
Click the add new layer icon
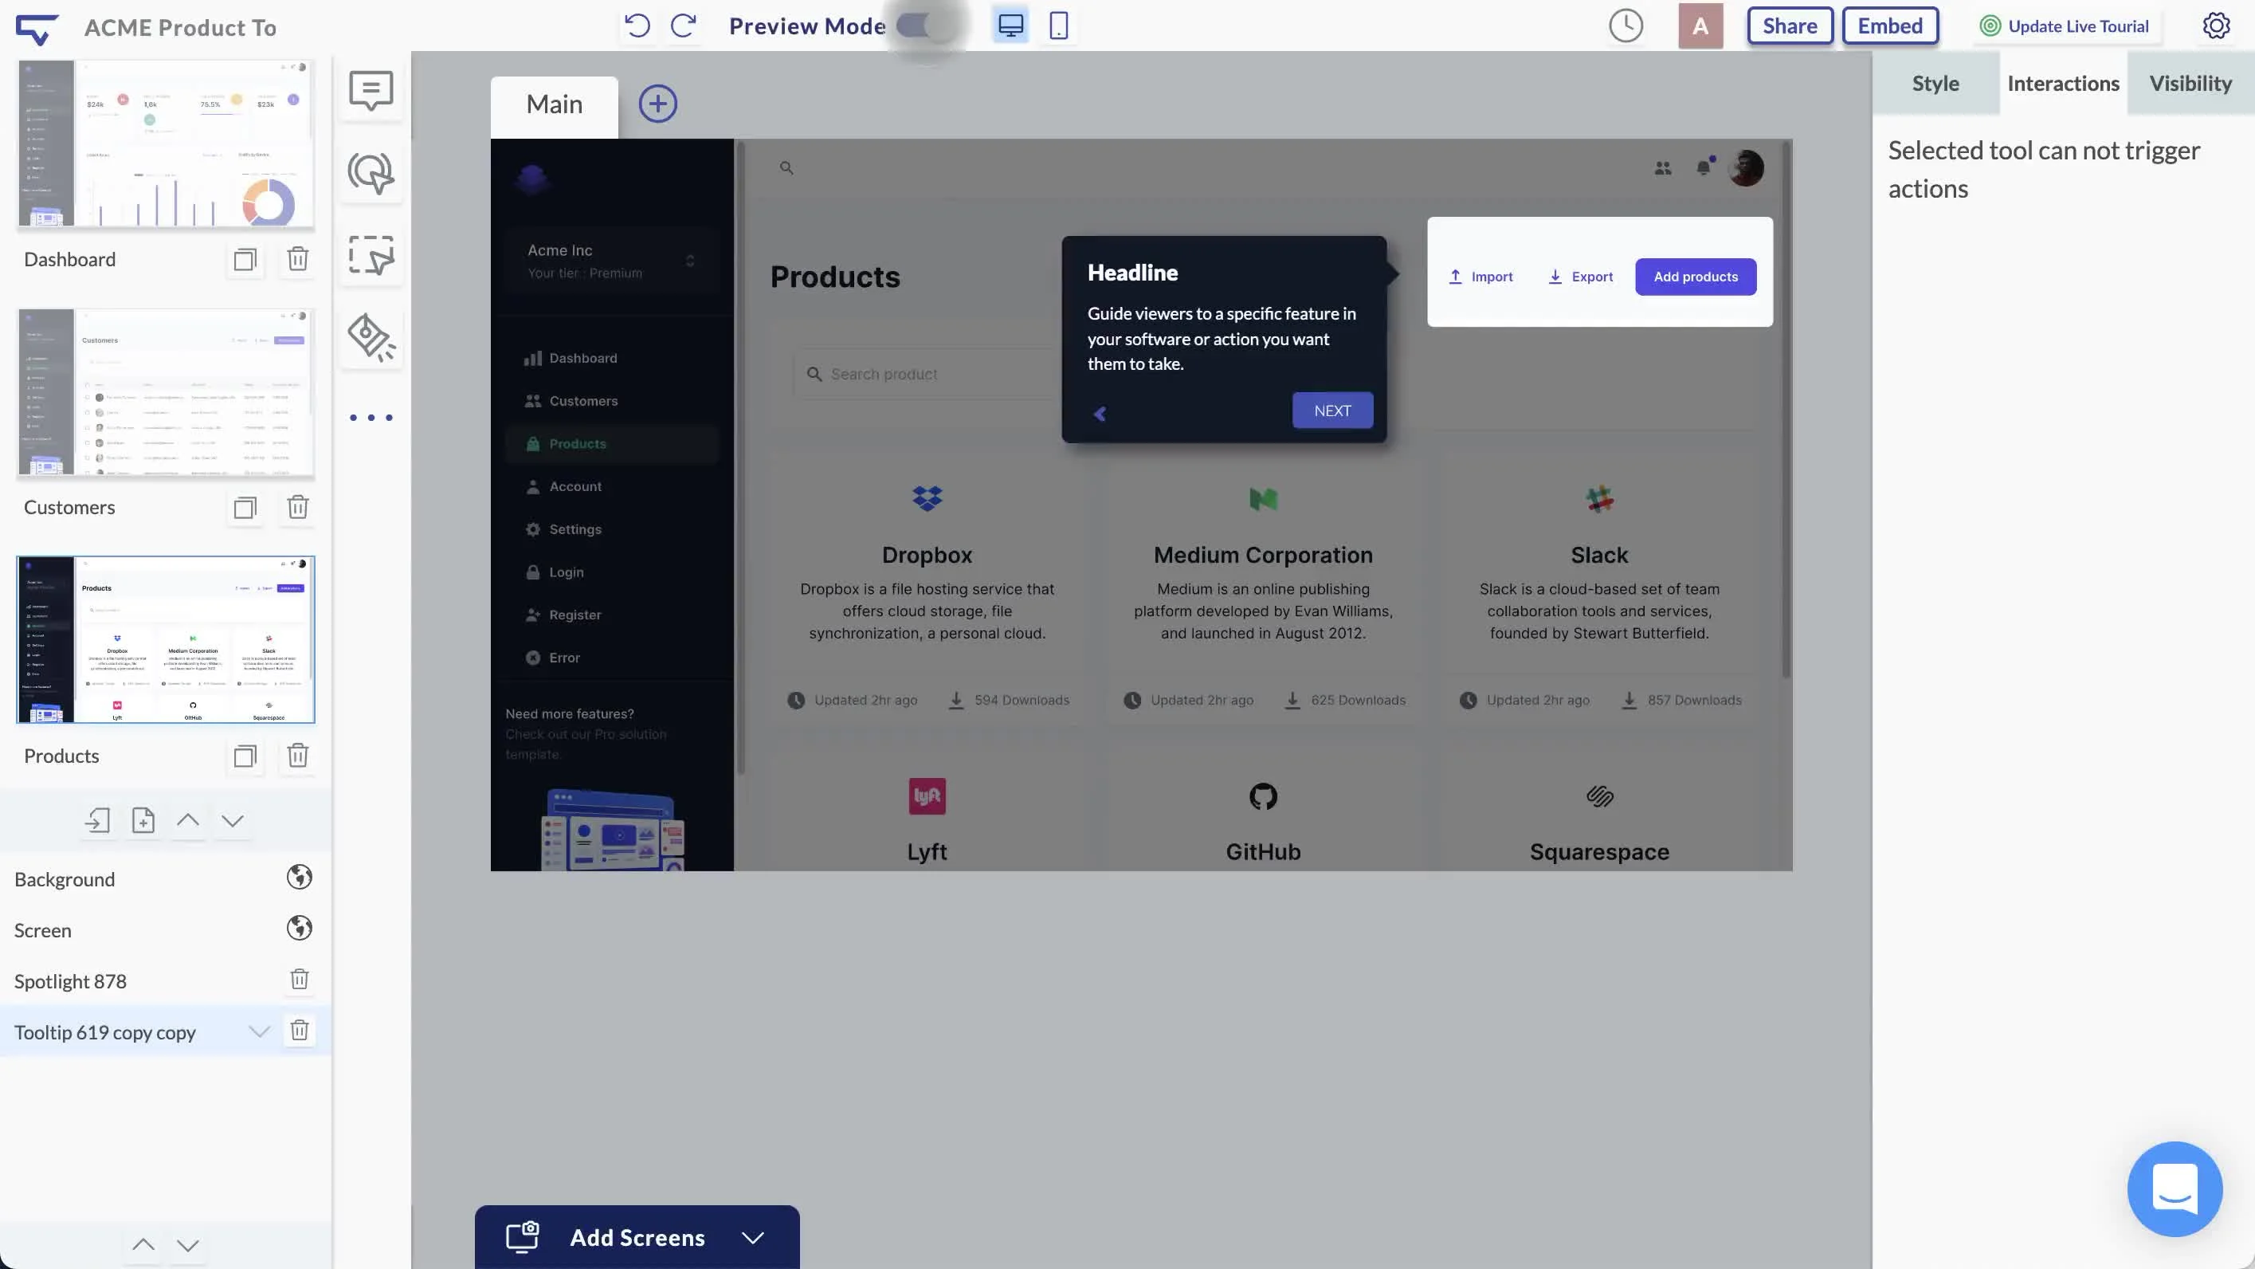click(143, 820)
